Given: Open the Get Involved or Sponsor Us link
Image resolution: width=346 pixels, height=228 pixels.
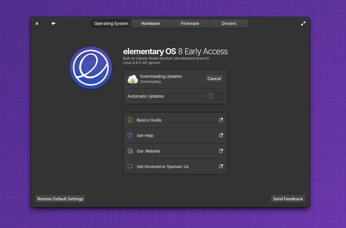Looking at the screenshot, I should click(163, 166).
